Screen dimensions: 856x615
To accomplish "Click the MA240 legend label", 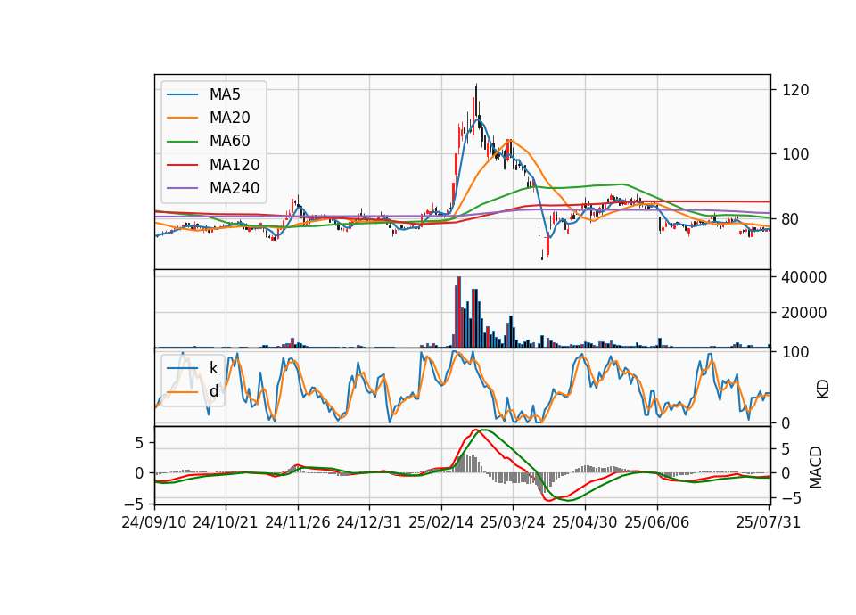I will pyautogui.click(x=235, y=188).
